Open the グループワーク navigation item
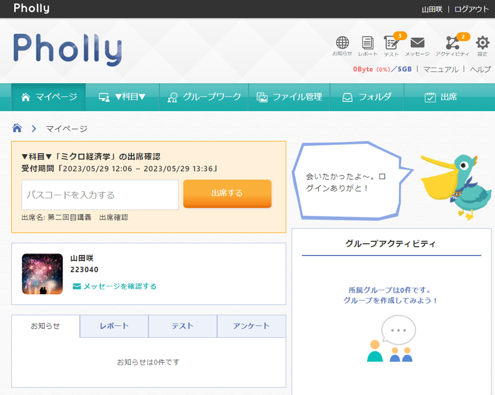Viewport: 495px width, 395px height. click(x=204, y=97)
